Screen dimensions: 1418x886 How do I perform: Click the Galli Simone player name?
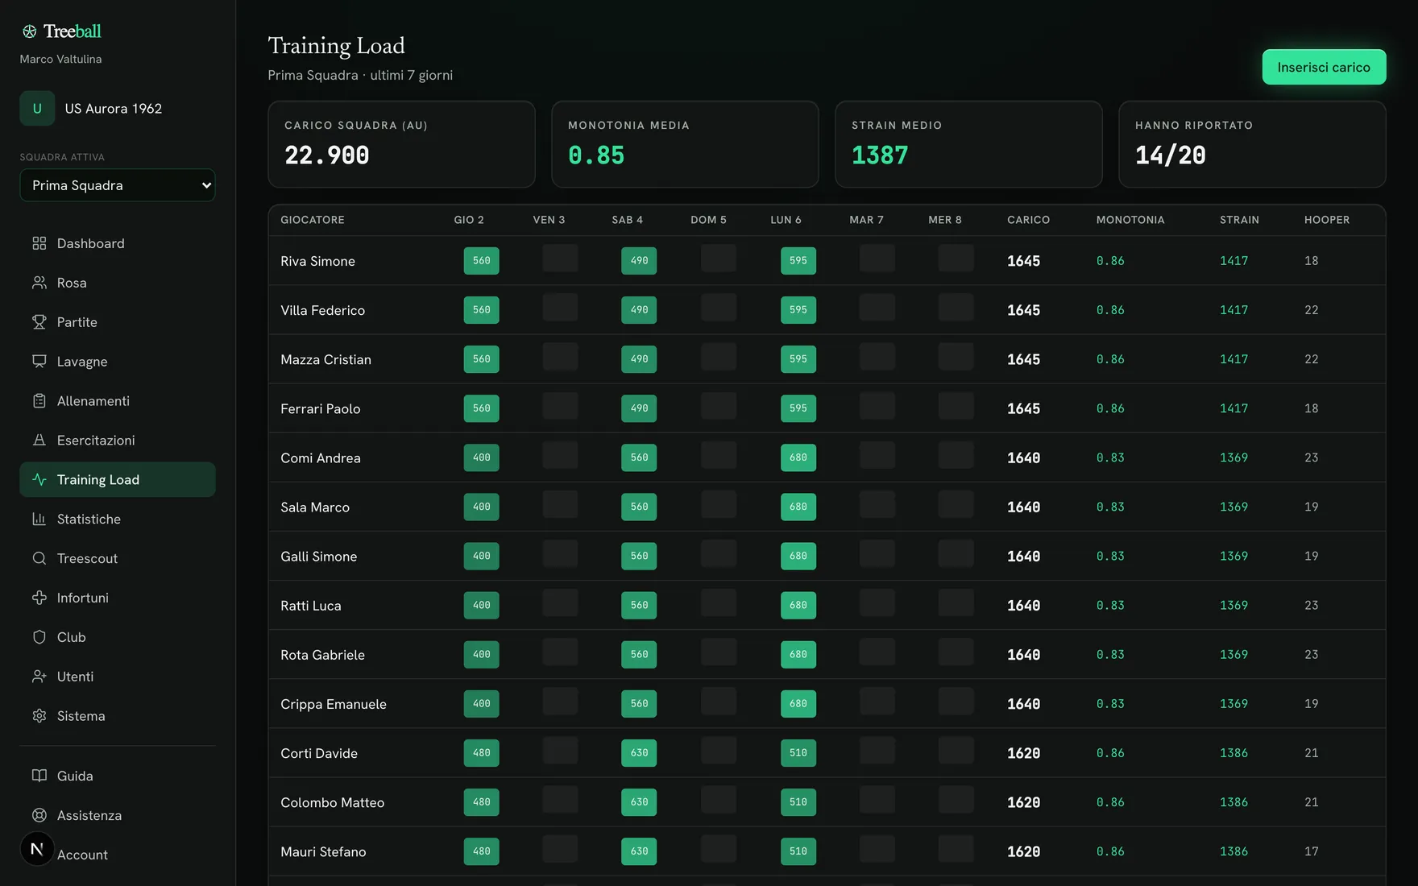point(319,557)
